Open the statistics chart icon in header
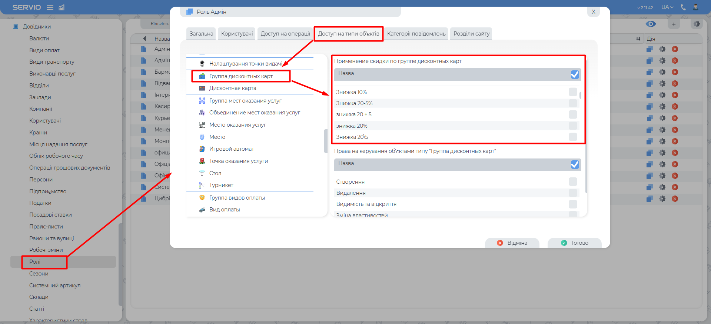Viewport: 711px width, 324px height. 62,7
